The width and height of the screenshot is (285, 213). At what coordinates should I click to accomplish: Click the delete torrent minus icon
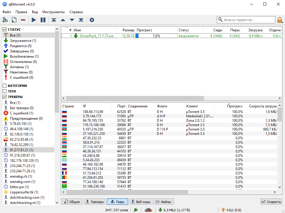pyautogui.click(x=23, y=20)
